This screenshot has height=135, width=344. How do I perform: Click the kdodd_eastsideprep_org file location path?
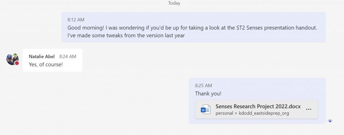pos(264,113)
